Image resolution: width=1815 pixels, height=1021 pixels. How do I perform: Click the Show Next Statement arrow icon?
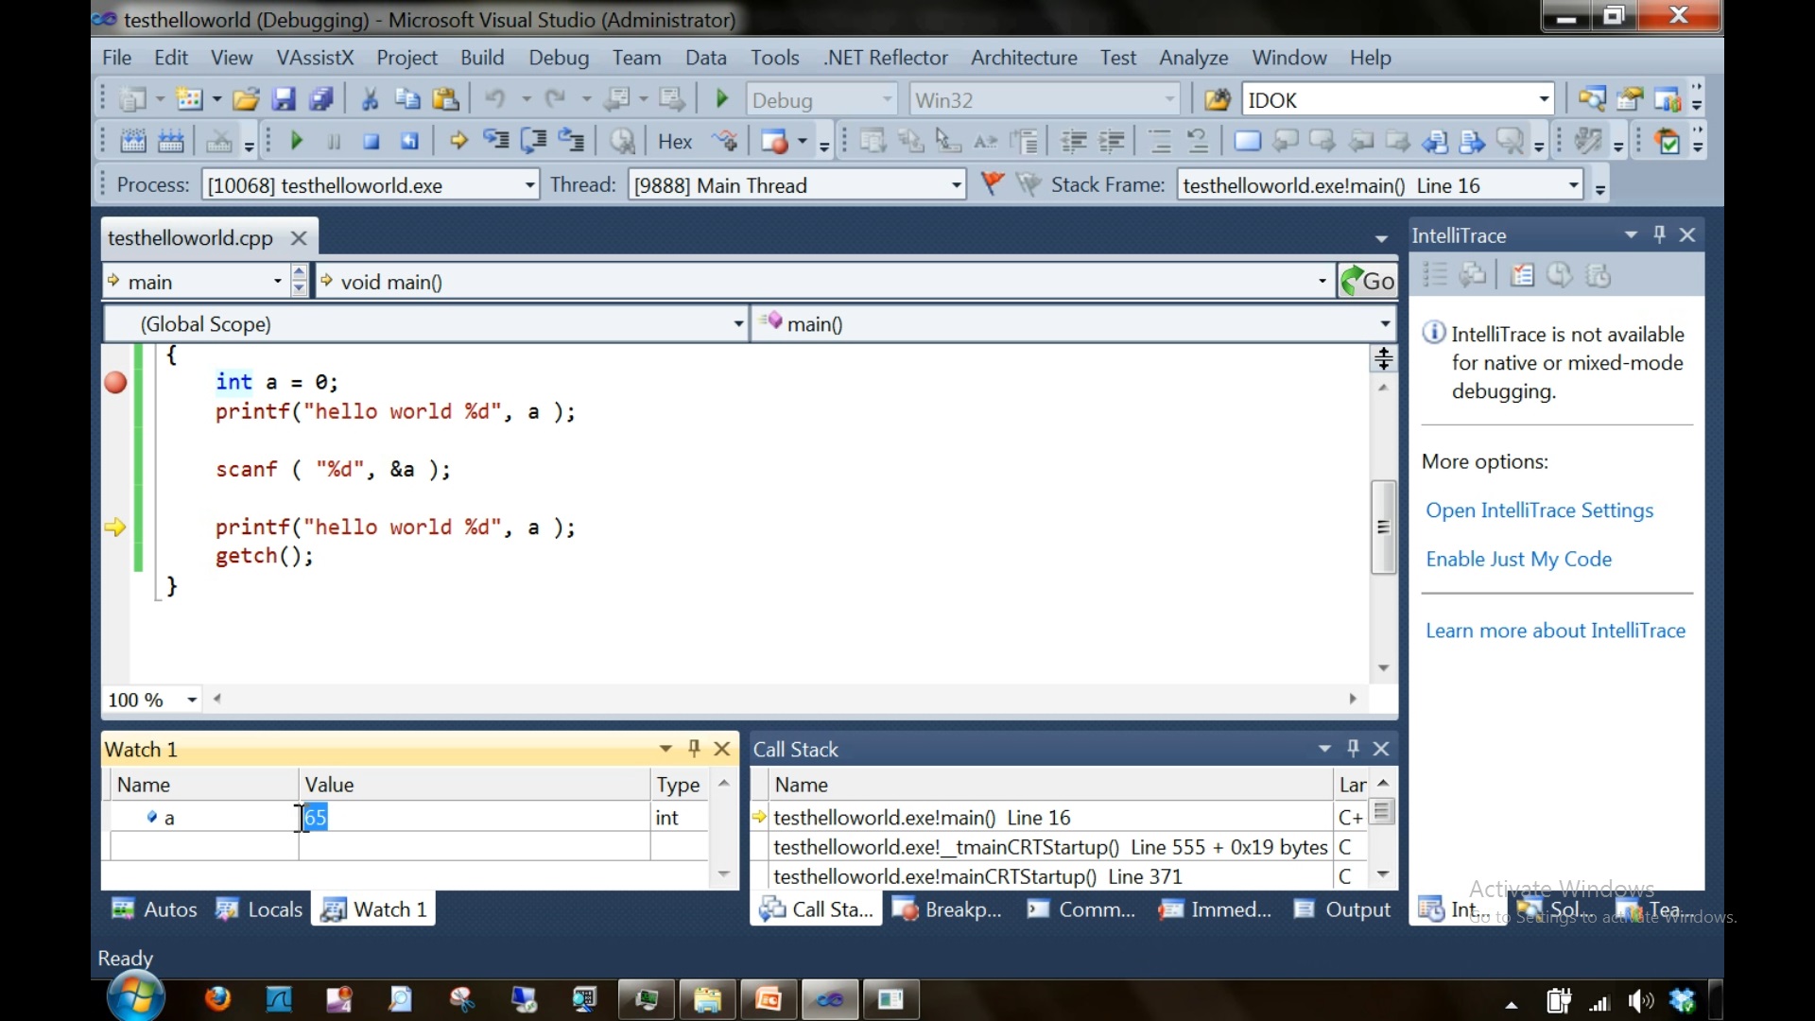click(458, 142)
